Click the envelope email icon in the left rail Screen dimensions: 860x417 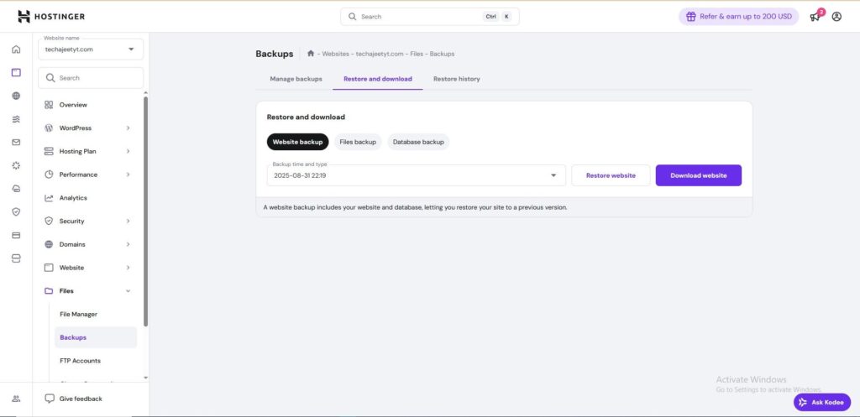click(16, 142)
